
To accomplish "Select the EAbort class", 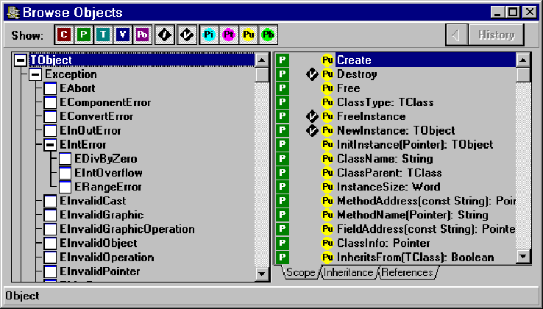I will (x=77, y=88).
